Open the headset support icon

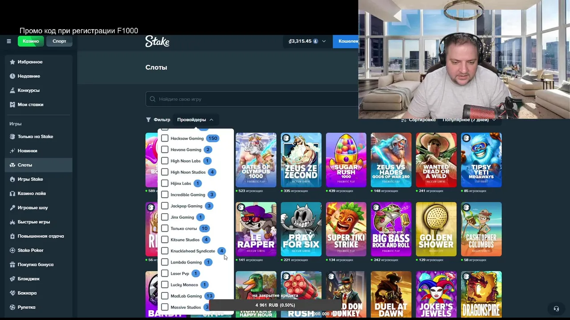click(556, 308)
